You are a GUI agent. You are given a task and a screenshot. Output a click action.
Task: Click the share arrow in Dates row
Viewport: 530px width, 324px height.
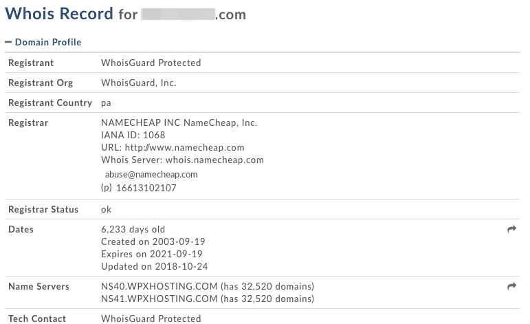click(x=511, y=229)
